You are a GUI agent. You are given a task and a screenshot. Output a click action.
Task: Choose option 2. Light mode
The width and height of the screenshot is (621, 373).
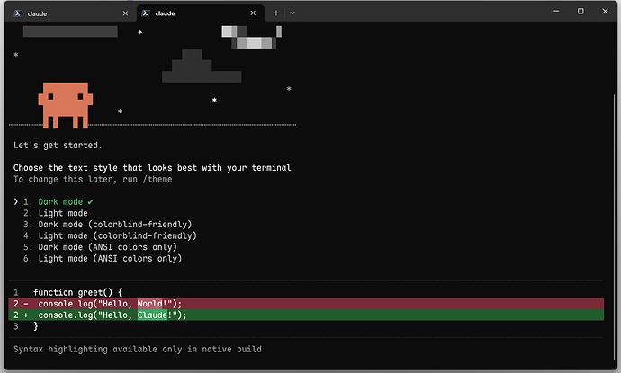56,213
